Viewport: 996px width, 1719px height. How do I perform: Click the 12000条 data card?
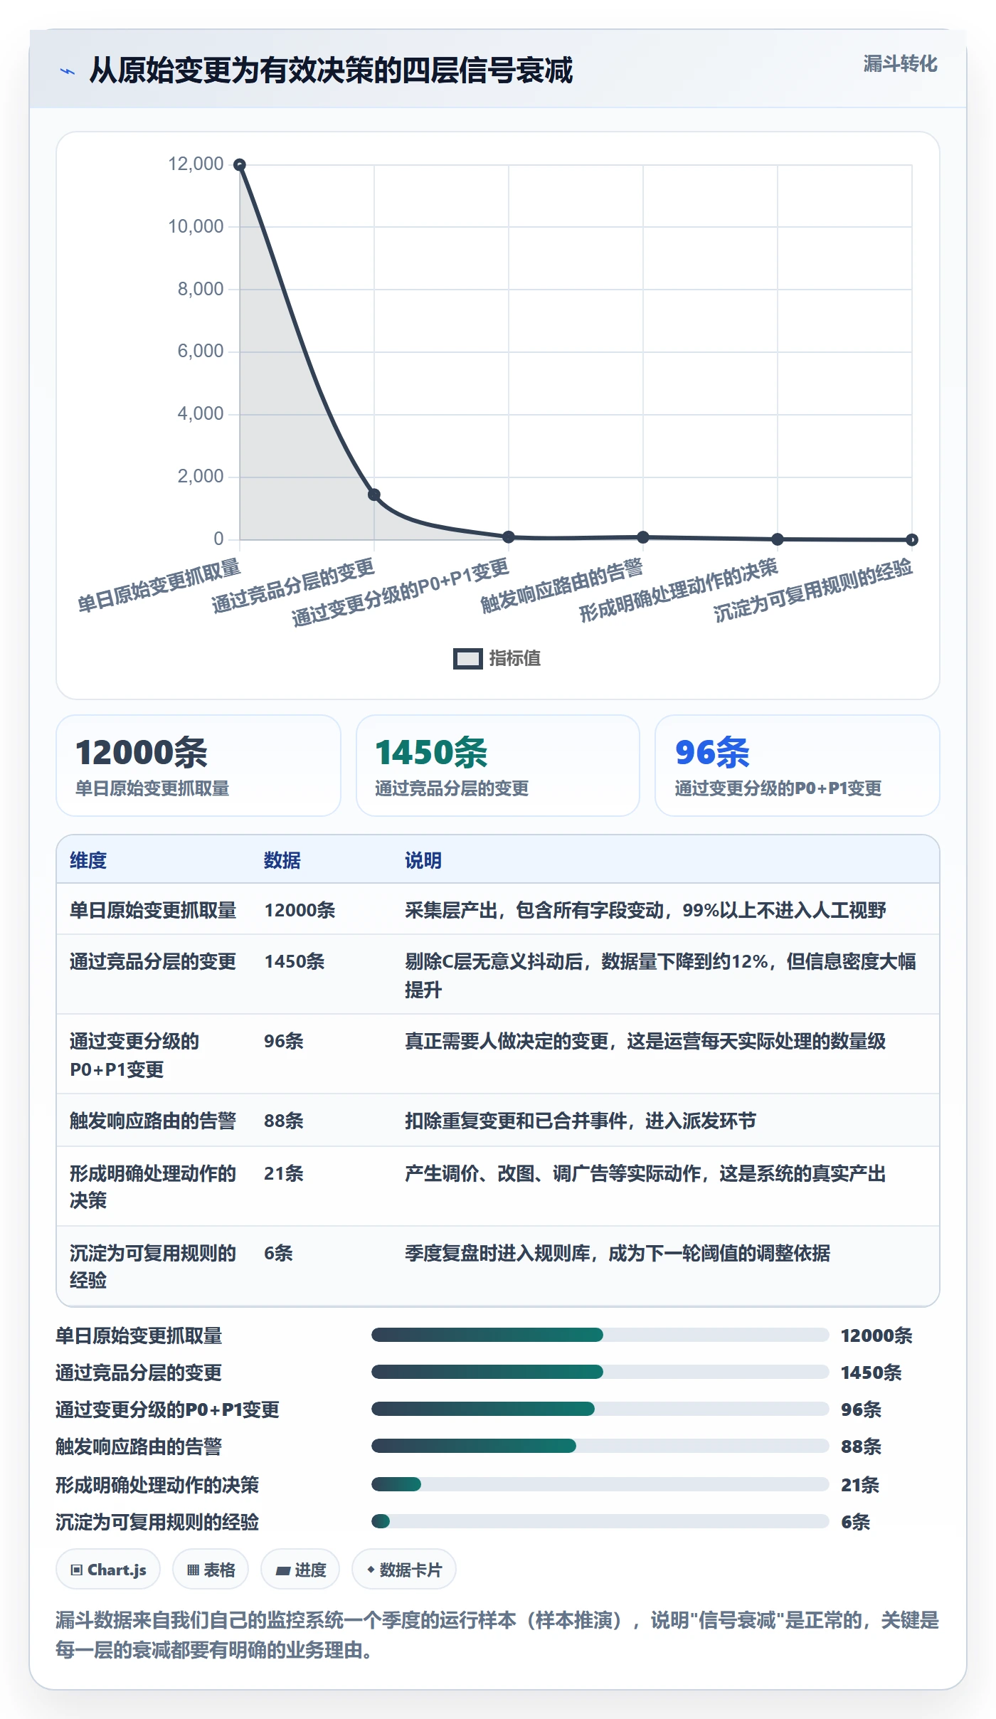(x=198, y=766)
